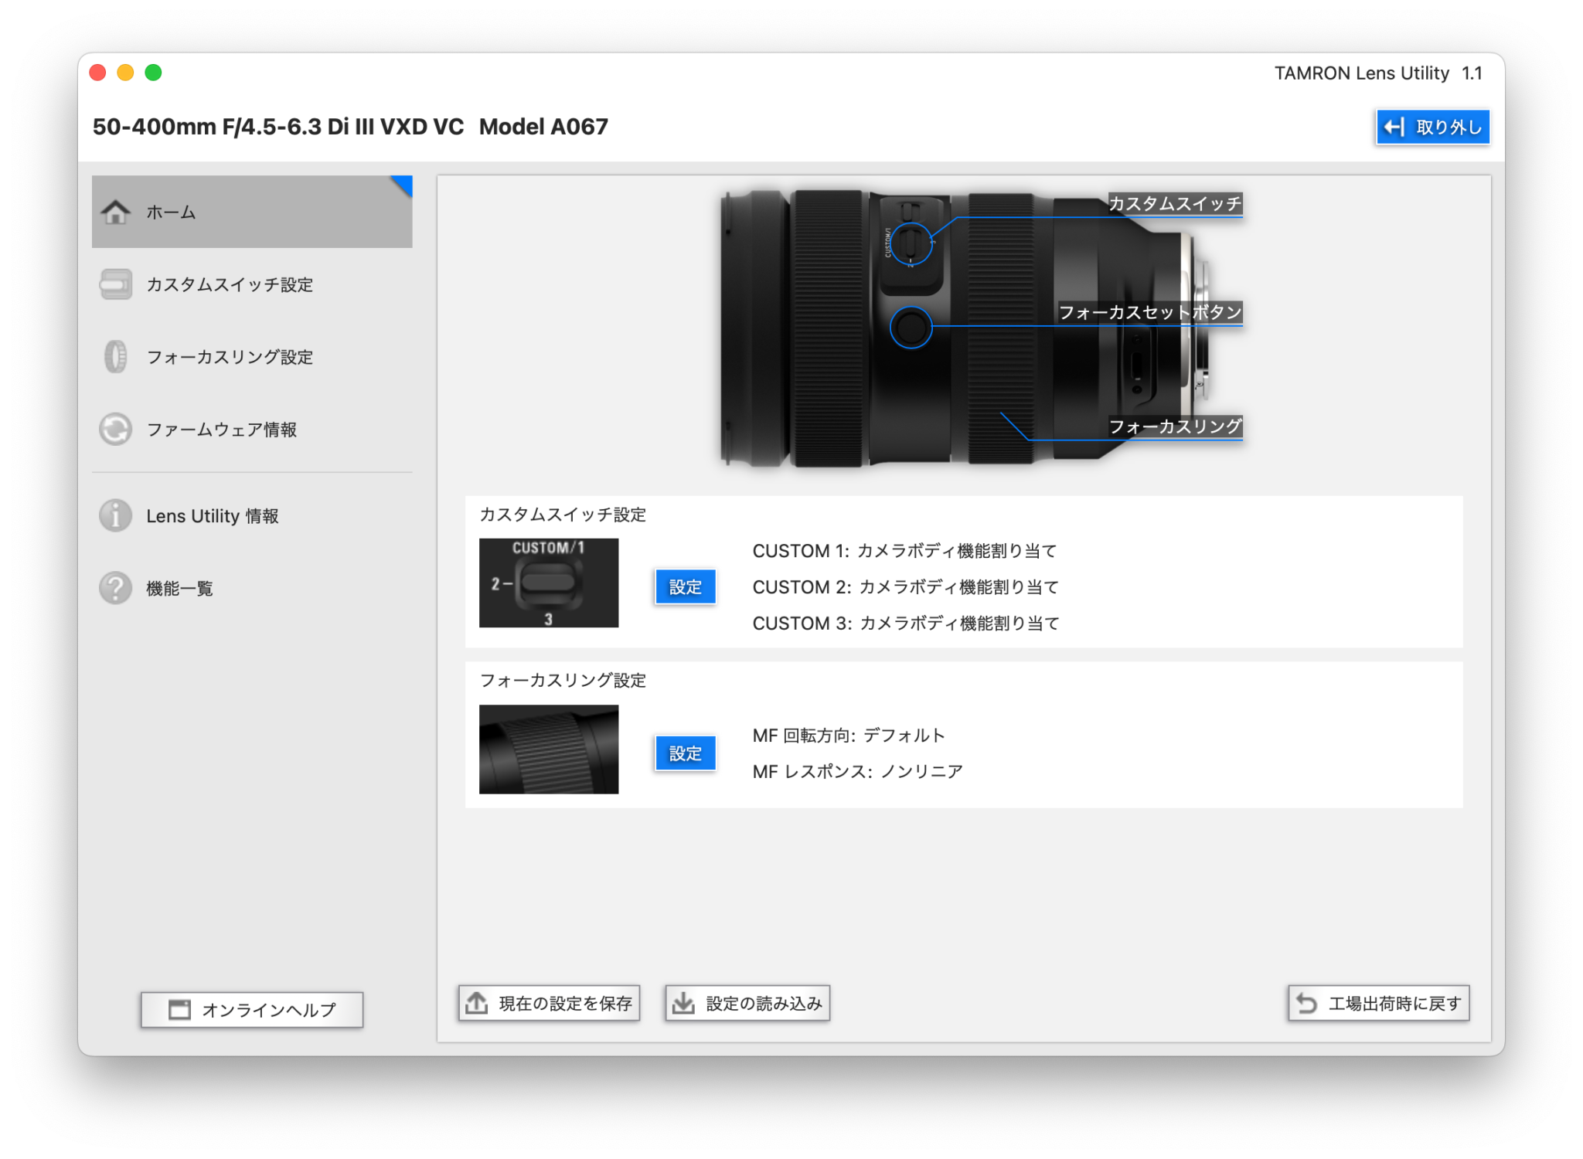
Task: Restore factory settings with 工場出荷時に戻す
Action: tap(1379, 1002)
